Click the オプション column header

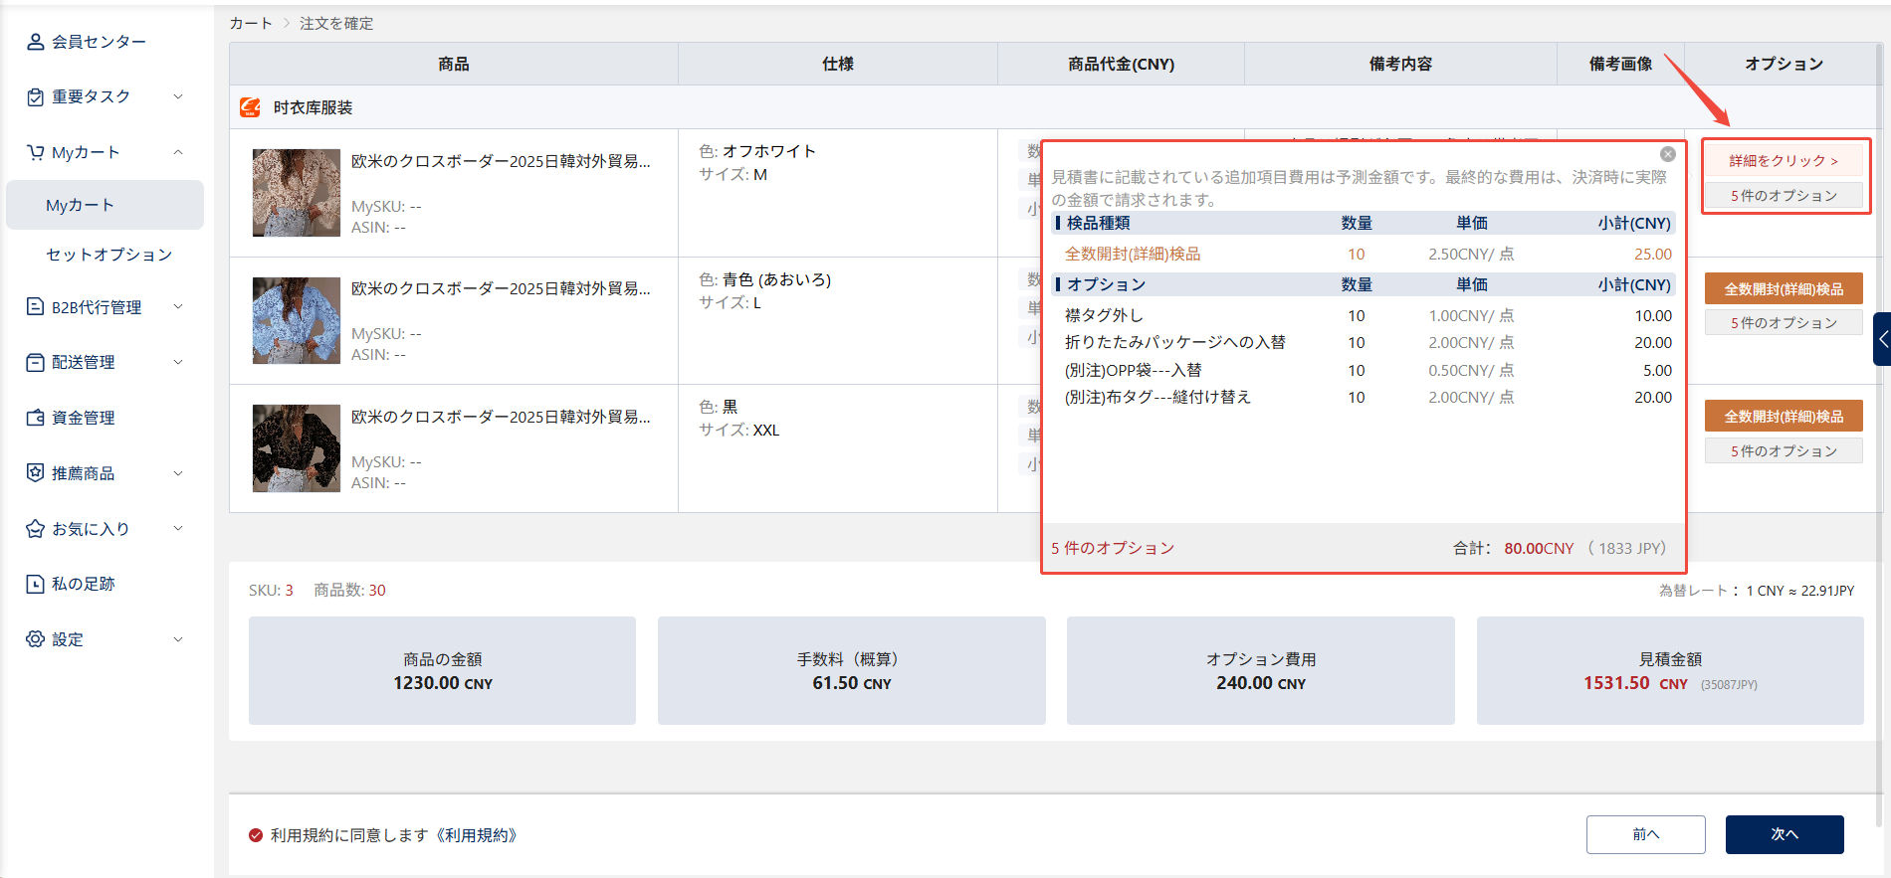coord(1784,64)
